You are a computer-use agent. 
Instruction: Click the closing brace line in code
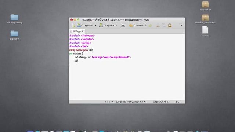[70, 64]
